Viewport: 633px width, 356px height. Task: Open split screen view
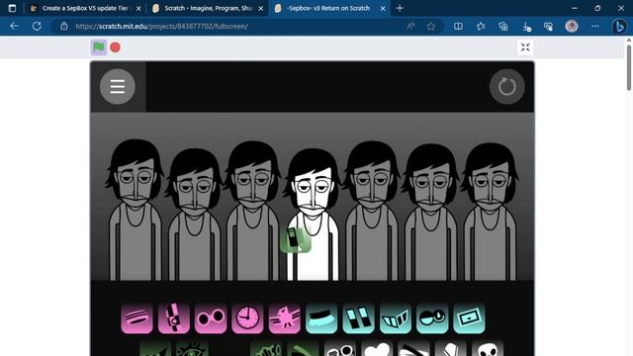[458, 27]
